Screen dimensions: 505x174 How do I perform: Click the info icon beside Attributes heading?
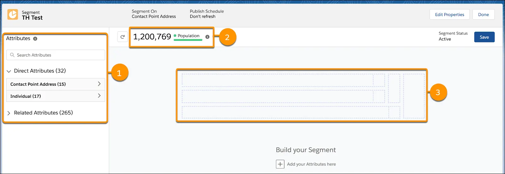point(35,39)
